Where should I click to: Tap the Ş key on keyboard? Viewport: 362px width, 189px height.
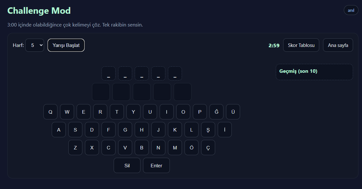point(208,130)
